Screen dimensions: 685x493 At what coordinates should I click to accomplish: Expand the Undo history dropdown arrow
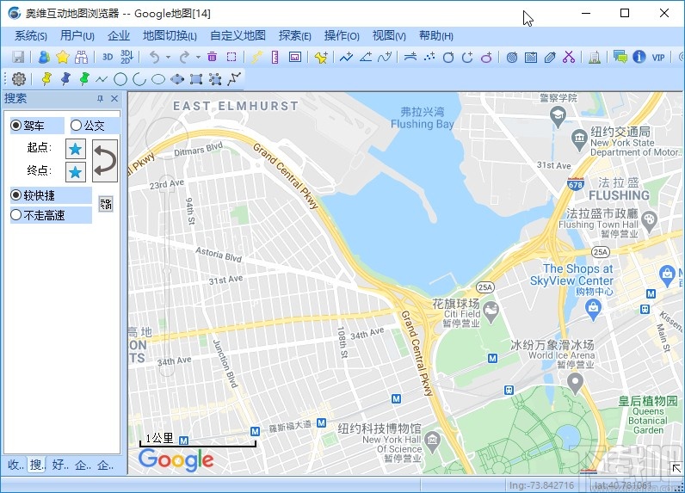pos(168,57)
